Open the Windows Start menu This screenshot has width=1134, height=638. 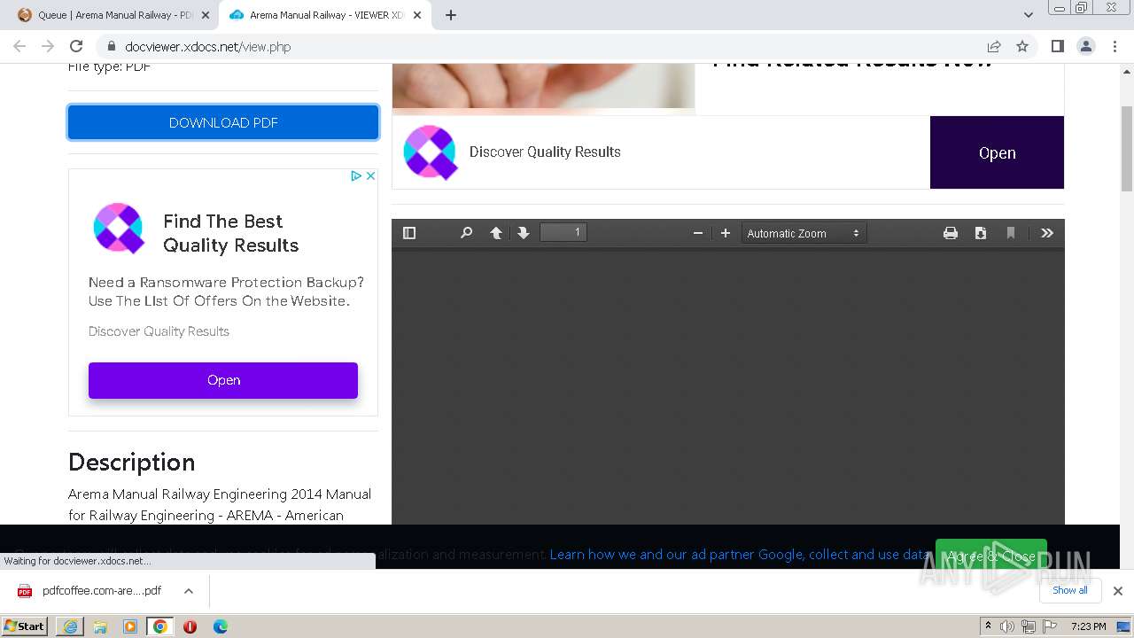(25, 626)
